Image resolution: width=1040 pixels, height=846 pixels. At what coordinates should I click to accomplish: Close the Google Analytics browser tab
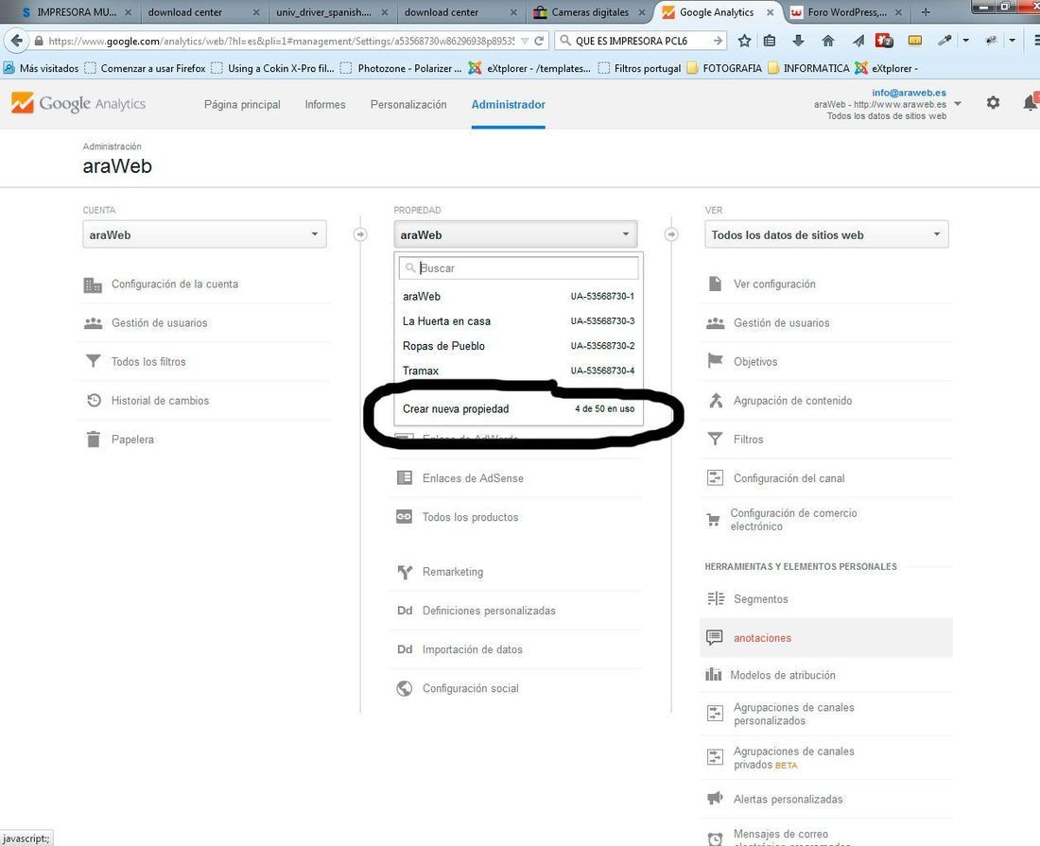(x=770, y=12)
